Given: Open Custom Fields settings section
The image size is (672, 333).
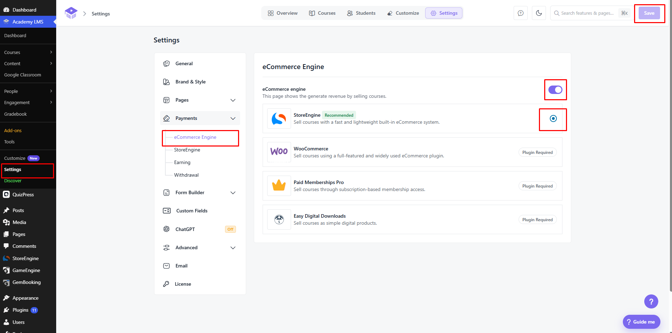Looking at the screenshot, I should (x=200, y=211).
